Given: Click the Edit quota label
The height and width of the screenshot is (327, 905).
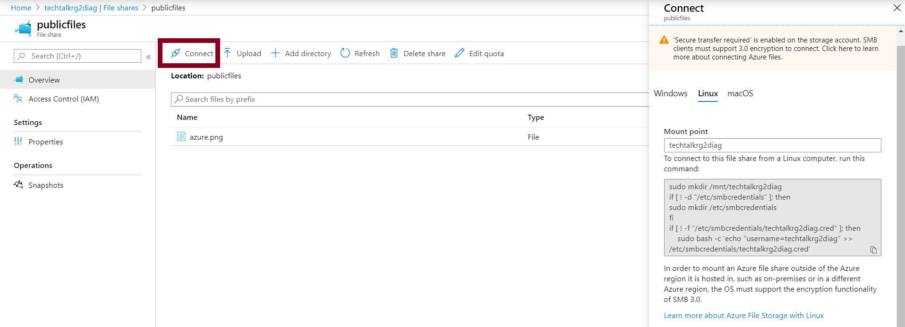Looking at the screenshot, I should coord(487,53).
